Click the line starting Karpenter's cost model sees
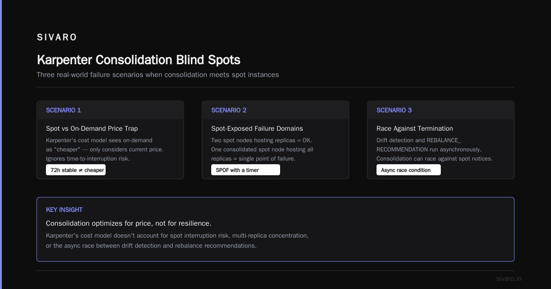 (99, 140)
